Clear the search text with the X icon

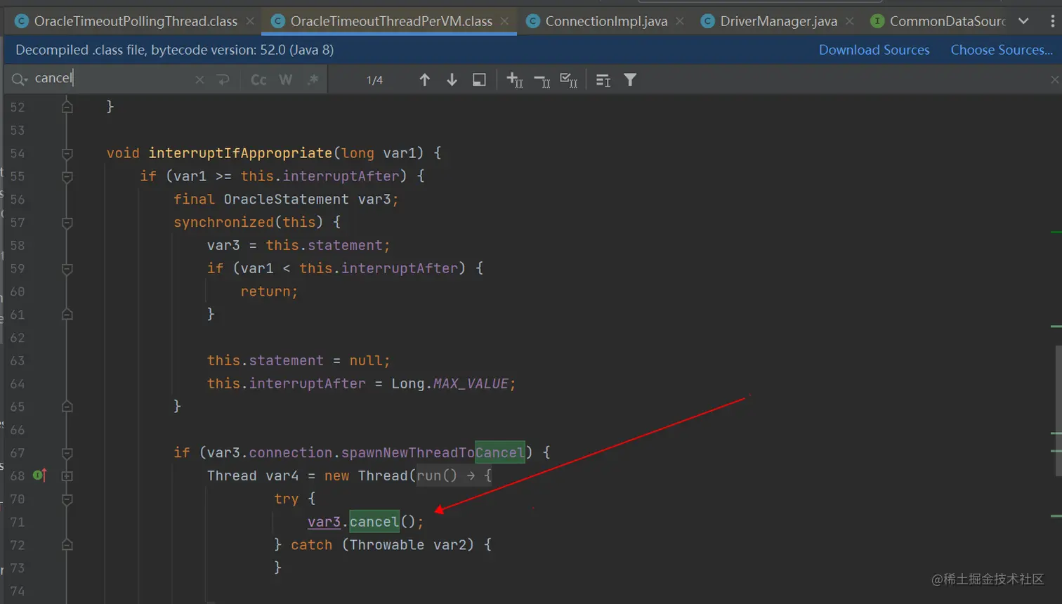coord(199,80)
